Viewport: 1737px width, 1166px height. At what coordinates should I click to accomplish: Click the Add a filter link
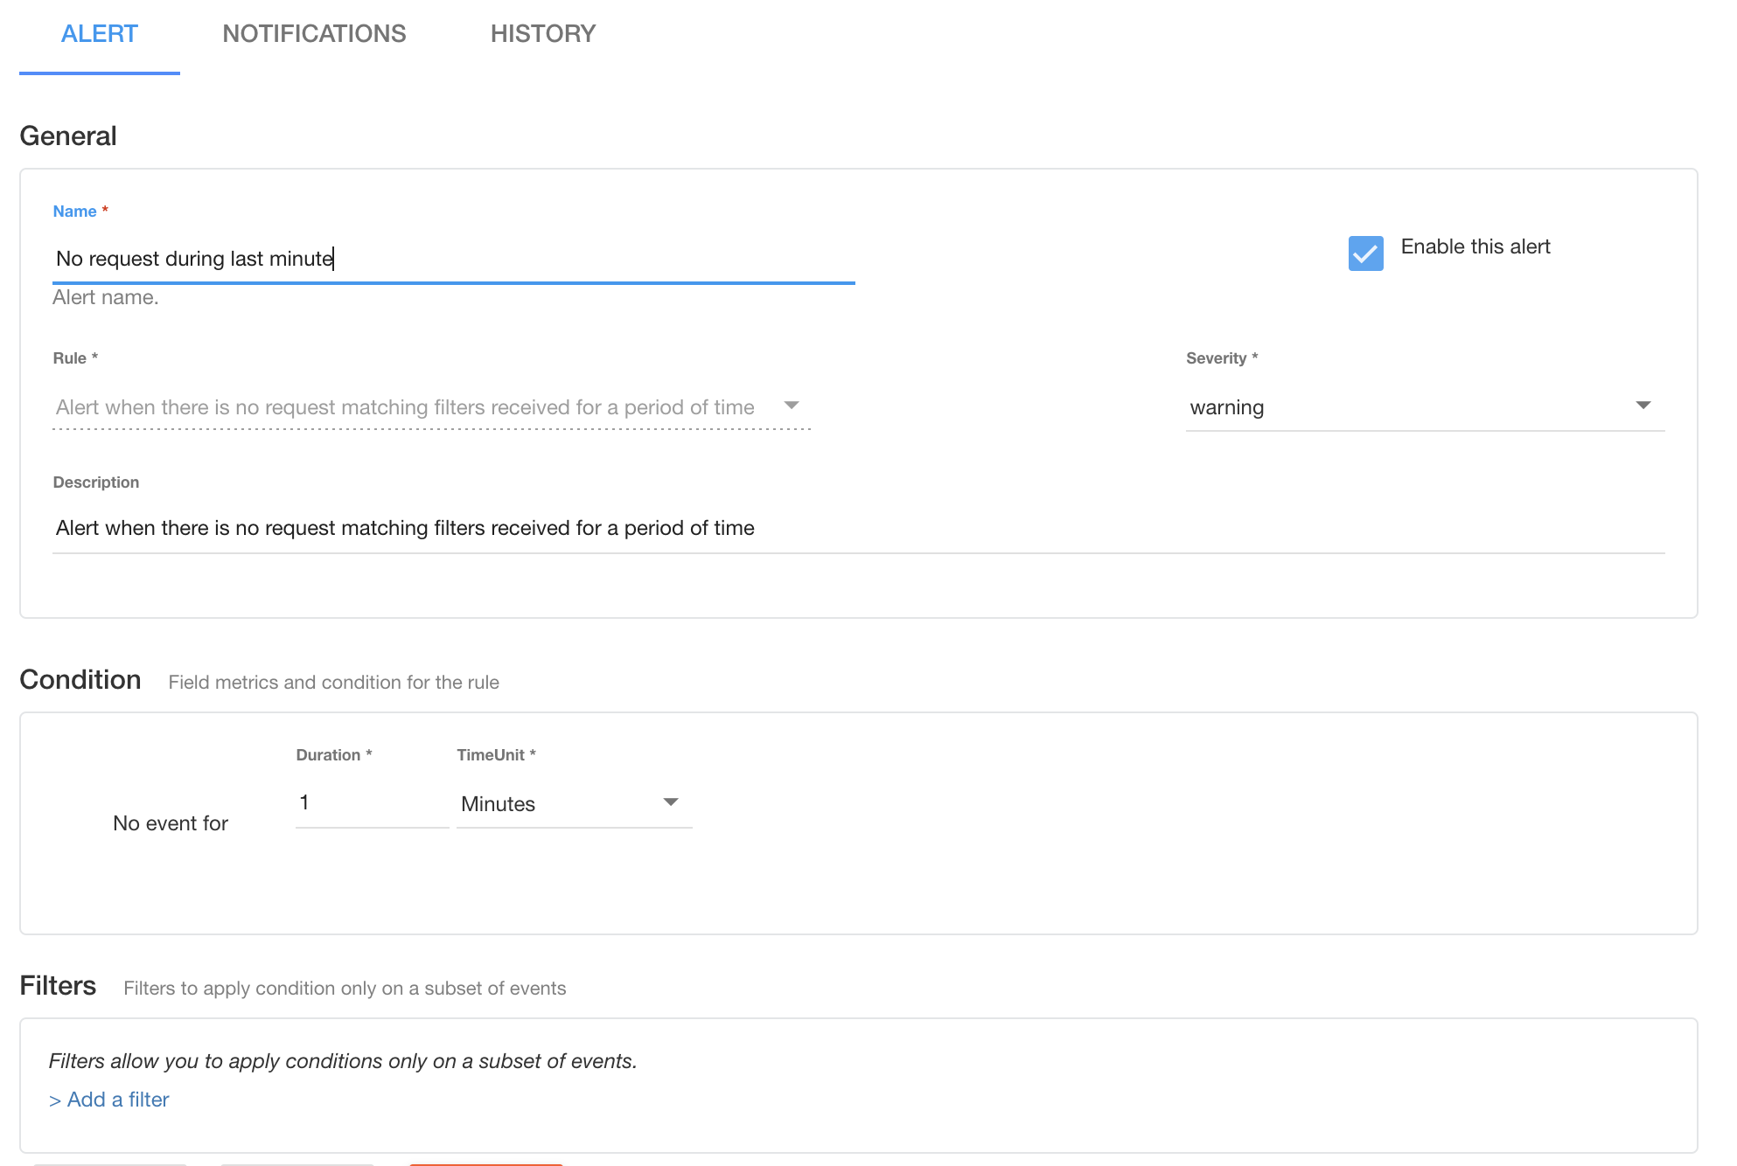click(x=118, y=1100)
